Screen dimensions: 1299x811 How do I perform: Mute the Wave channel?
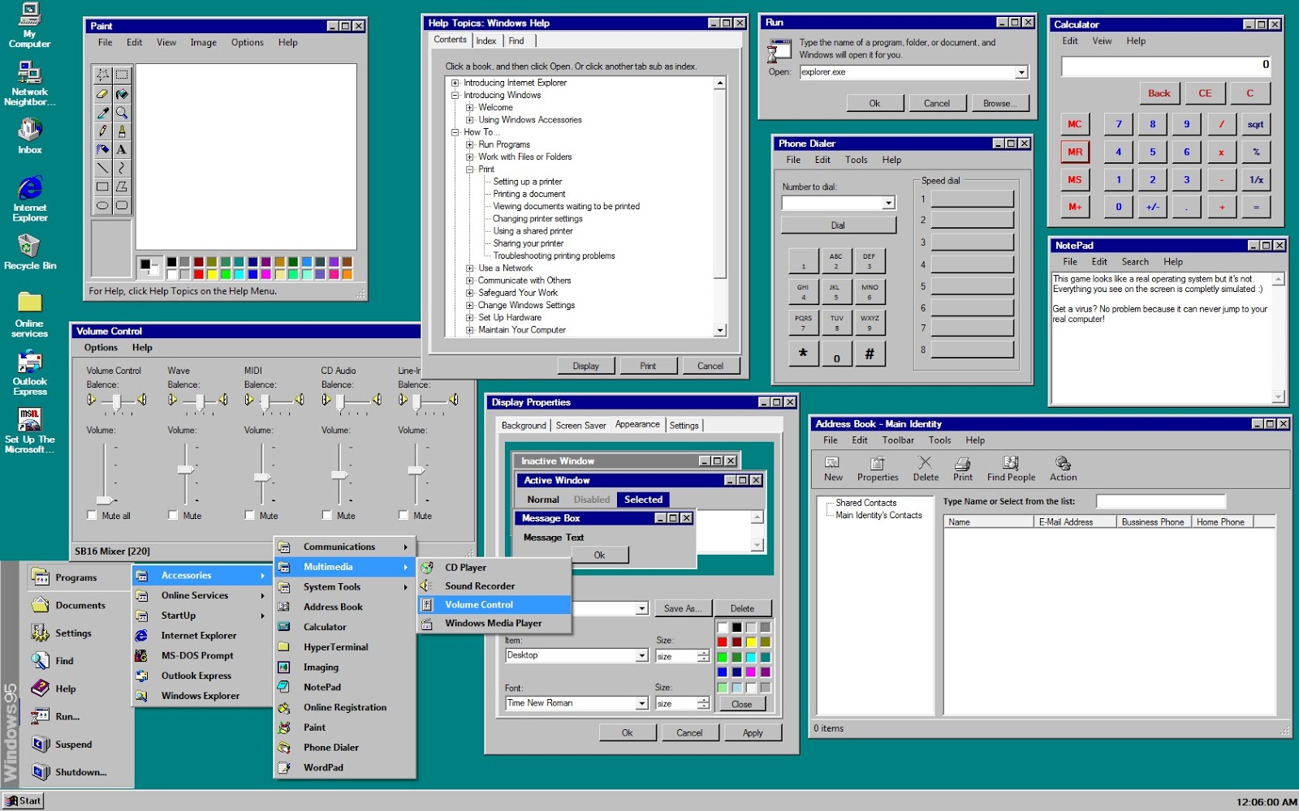(x=172, y=514)
